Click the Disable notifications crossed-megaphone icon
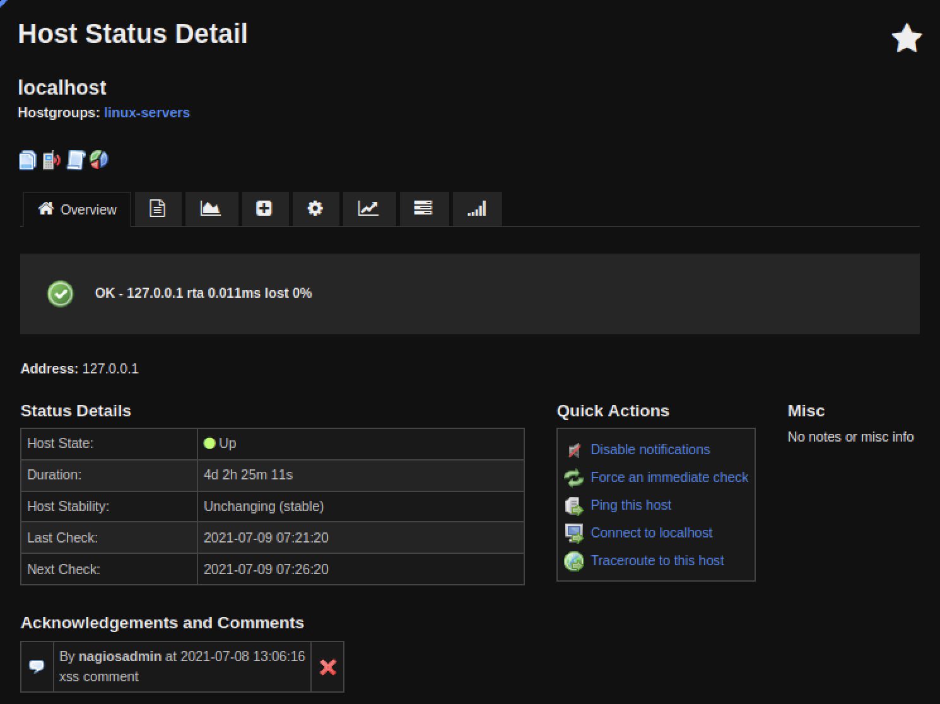Viewport: 940px width, 704px height. coord(573,450)
